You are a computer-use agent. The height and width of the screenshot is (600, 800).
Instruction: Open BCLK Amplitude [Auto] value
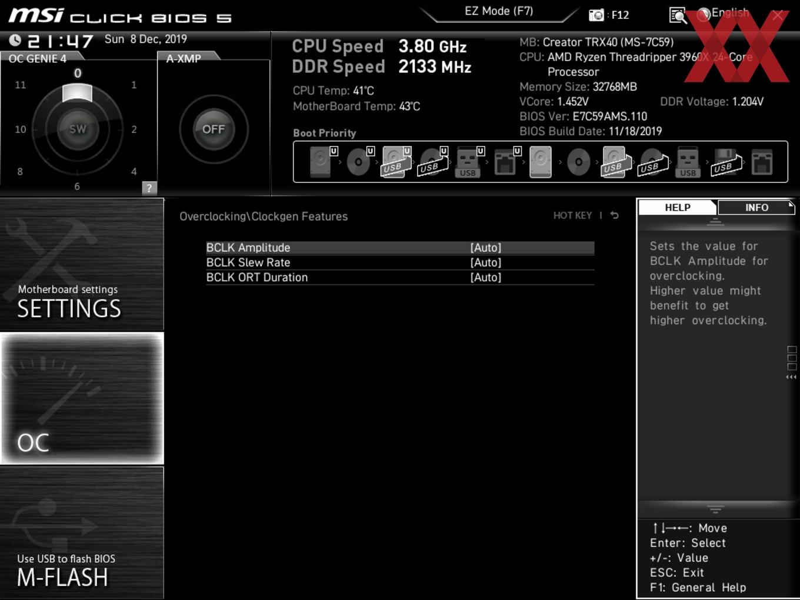486,248
